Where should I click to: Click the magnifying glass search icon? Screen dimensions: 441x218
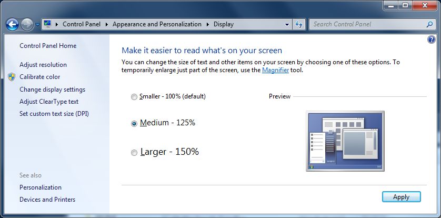[x=429, y=24]
